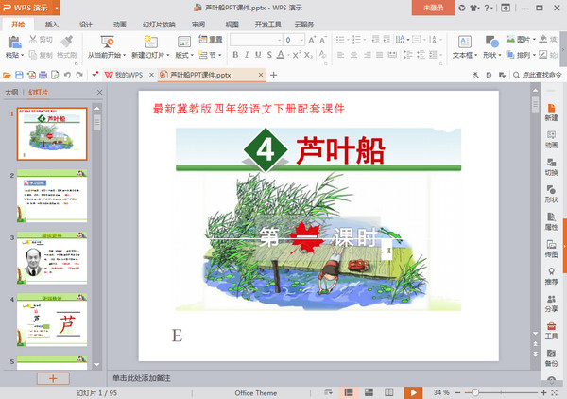Click the 工具 toolbox sidebar icon

point(551,329)
